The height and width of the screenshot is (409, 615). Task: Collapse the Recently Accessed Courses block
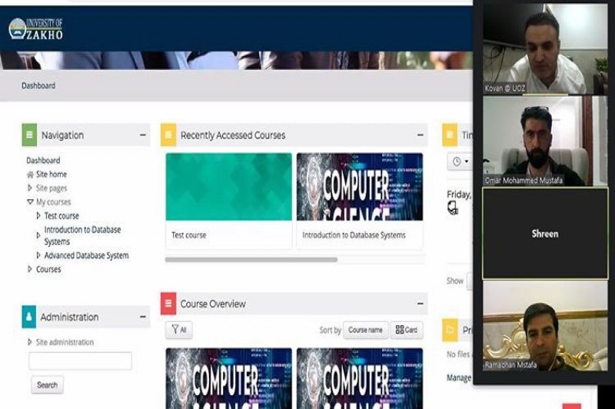click(x=421, y=135)
